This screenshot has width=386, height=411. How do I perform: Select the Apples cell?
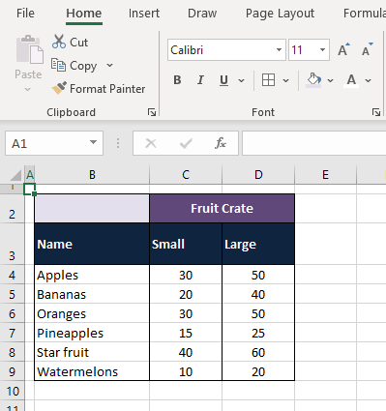coord(92,275)
